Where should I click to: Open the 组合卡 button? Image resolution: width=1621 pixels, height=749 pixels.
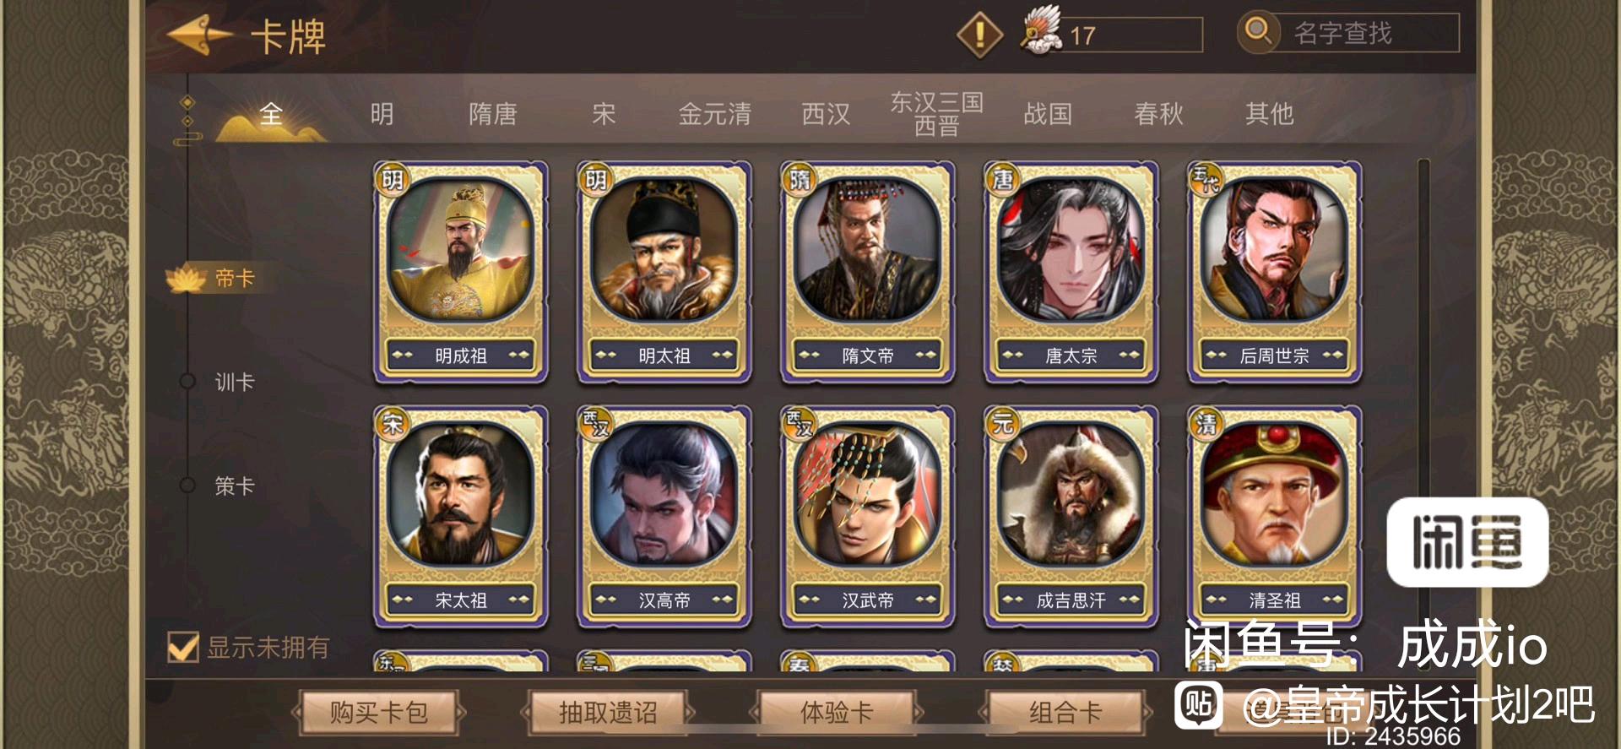(x=1065, y=713)
